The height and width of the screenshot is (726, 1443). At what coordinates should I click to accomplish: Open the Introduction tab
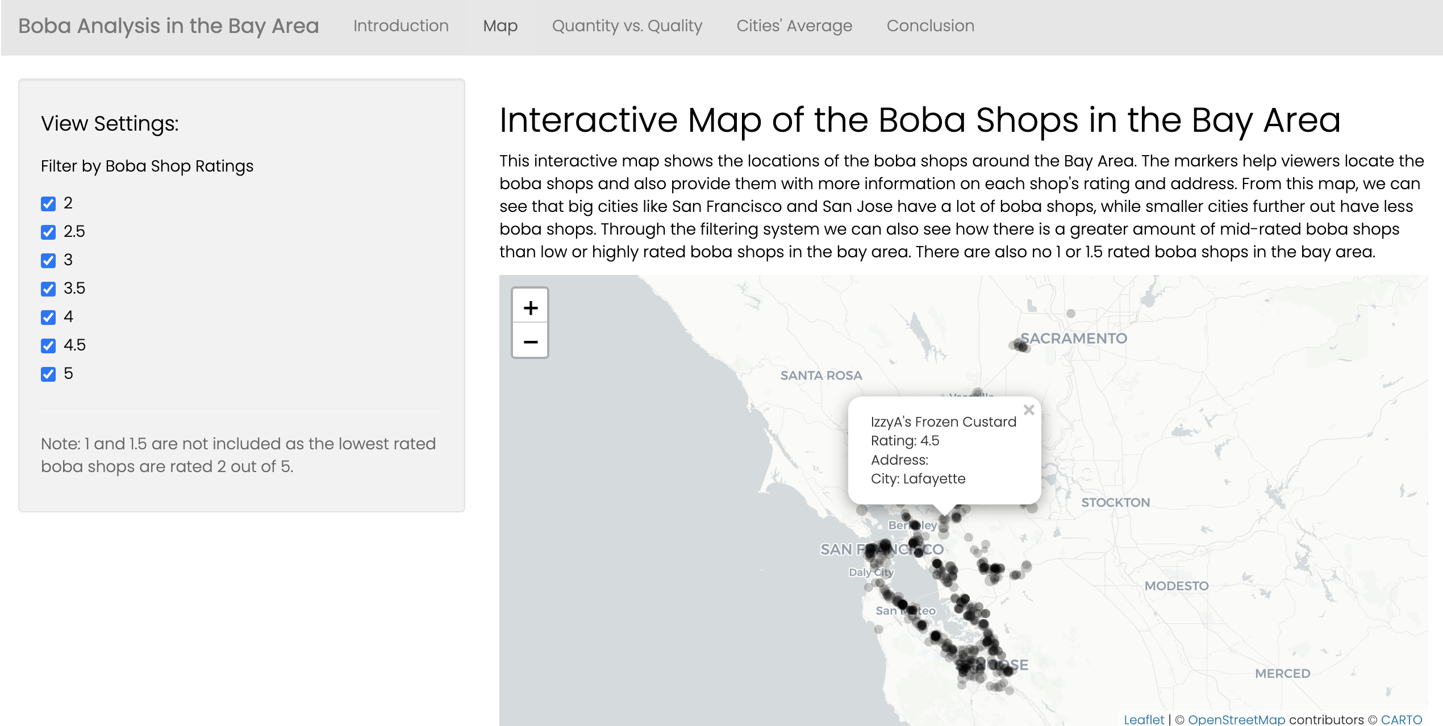pyautogui.click(x=401, y=26)
